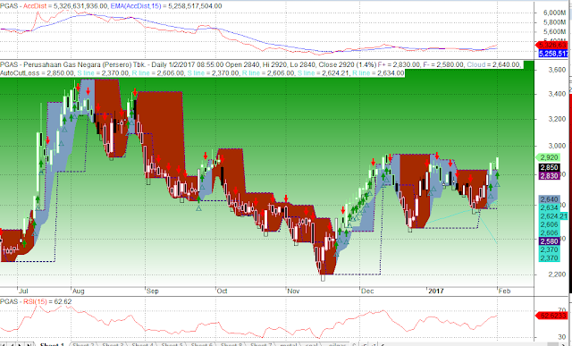This screenshot has width=572, height=346.
Task: Click the 6,000M AccDist scale value
Action: tap(554, 13)
